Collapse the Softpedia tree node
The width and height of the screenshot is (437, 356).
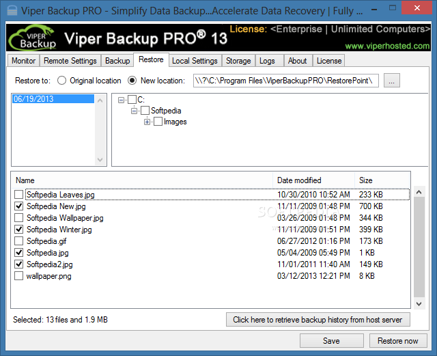point(134,111)
